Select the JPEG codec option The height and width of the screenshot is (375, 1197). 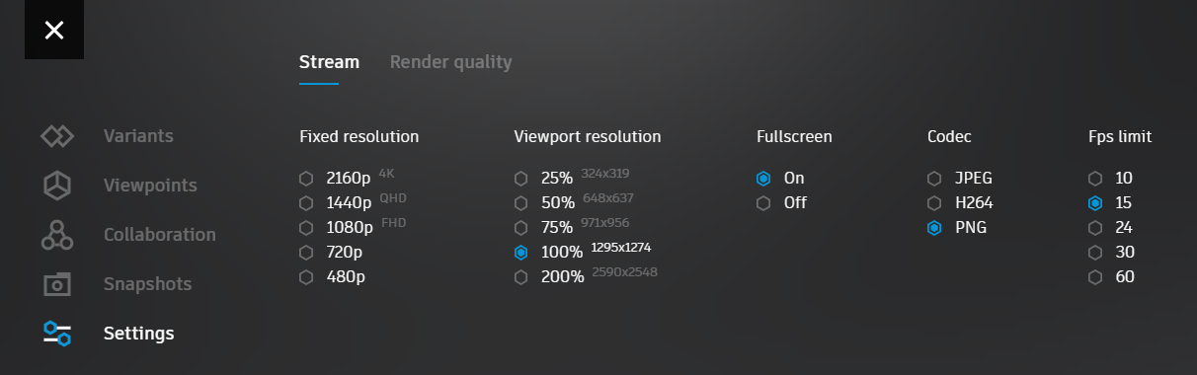960,178
